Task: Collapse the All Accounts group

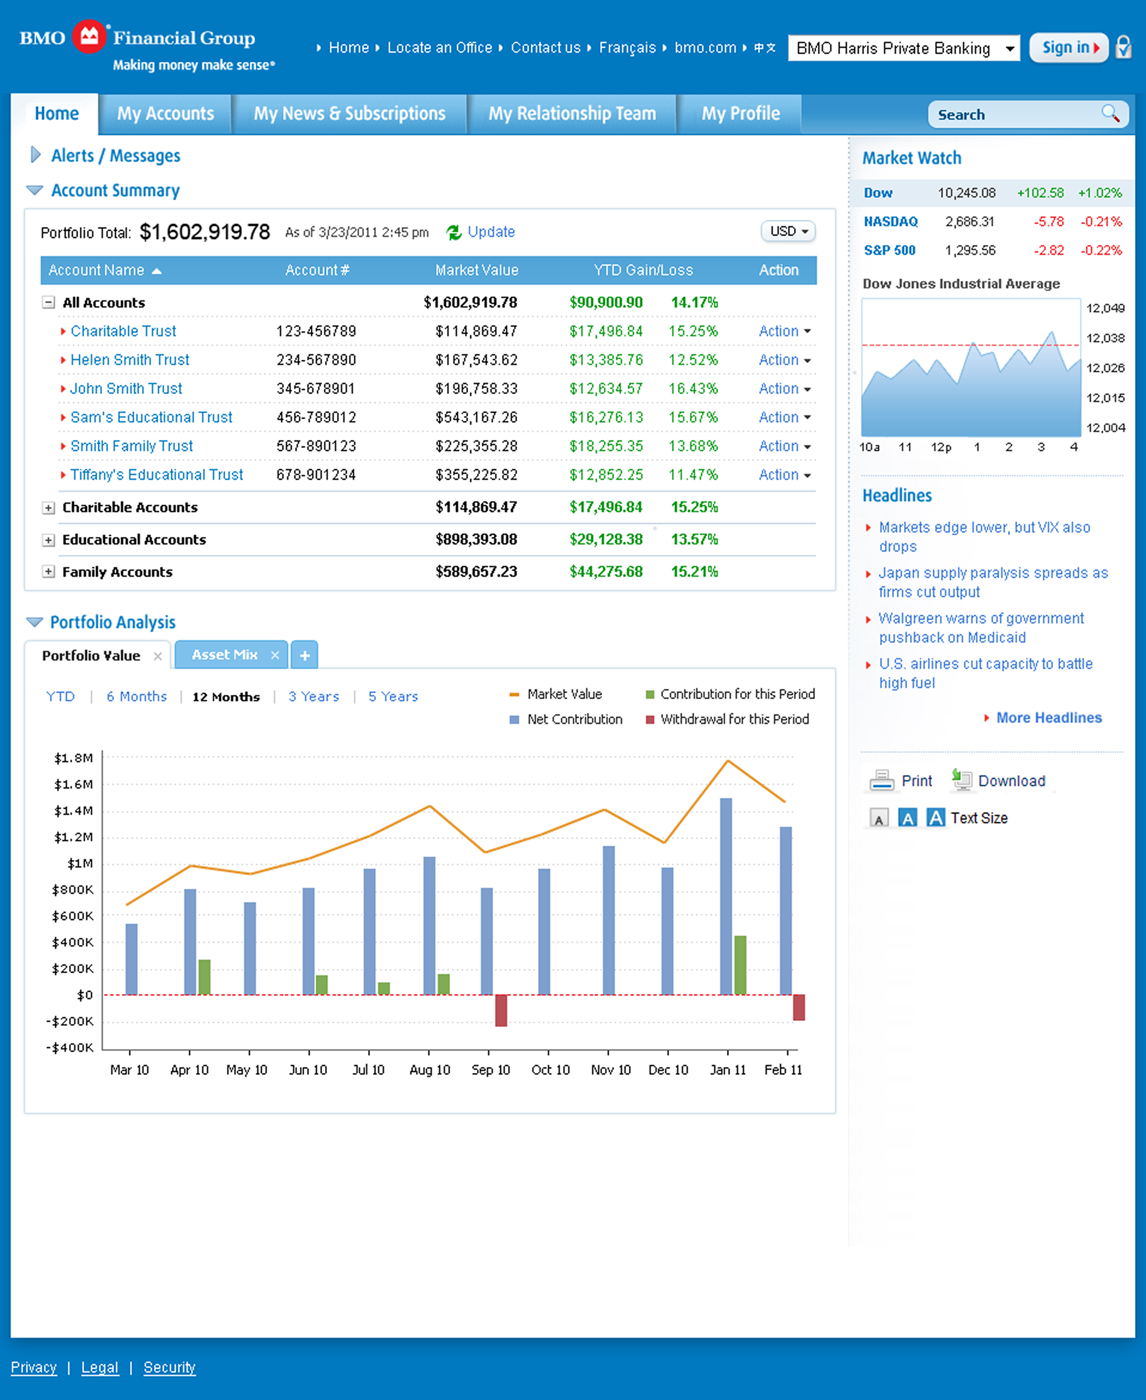Action: (48, 302)
